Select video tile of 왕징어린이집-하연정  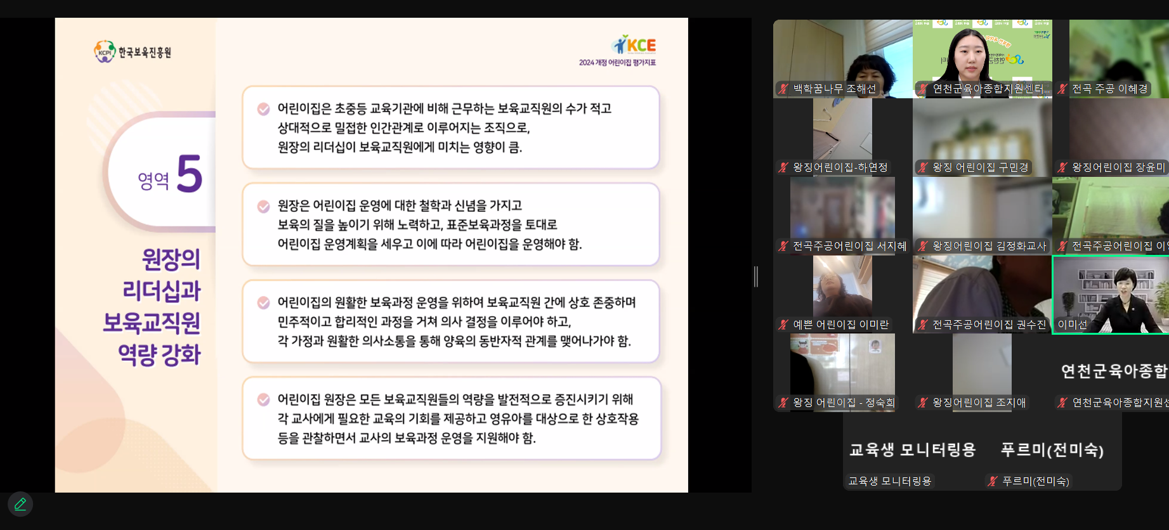tap(842, 138)
